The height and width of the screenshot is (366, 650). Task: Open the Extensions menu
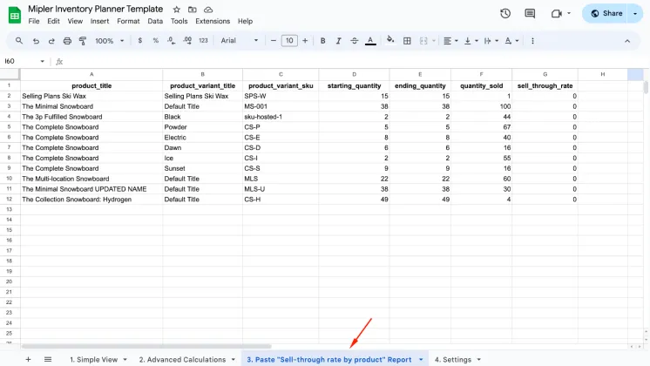(213, 21)
